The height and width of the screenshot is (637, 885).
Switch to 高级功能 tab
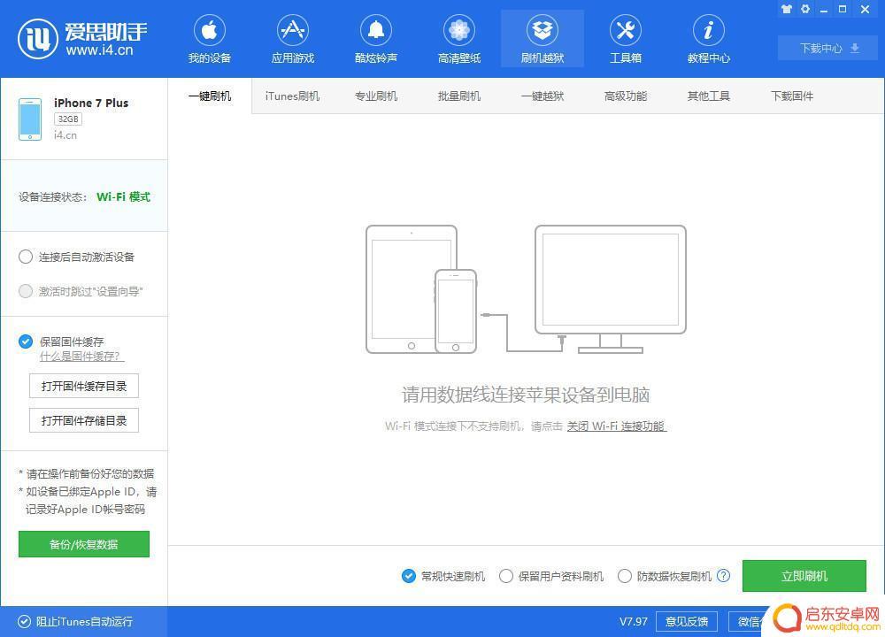[626, 96]
